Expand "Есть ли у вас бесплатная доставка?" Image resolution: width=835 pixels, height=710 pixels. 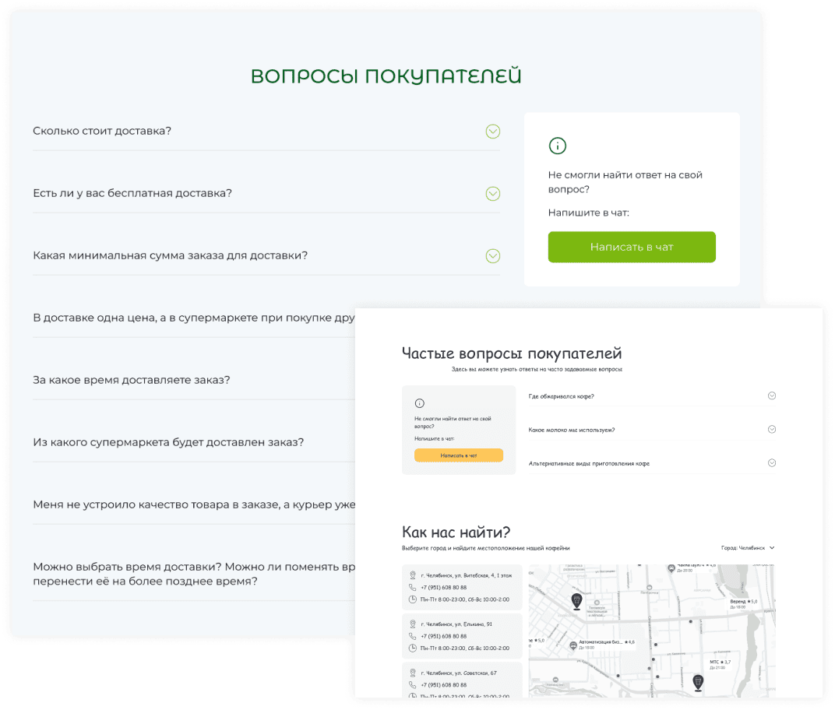point(492,194)
